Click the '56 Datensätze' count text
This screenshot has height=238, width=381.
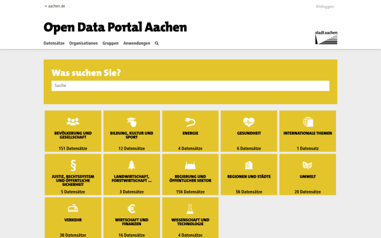tap(249, 192)
